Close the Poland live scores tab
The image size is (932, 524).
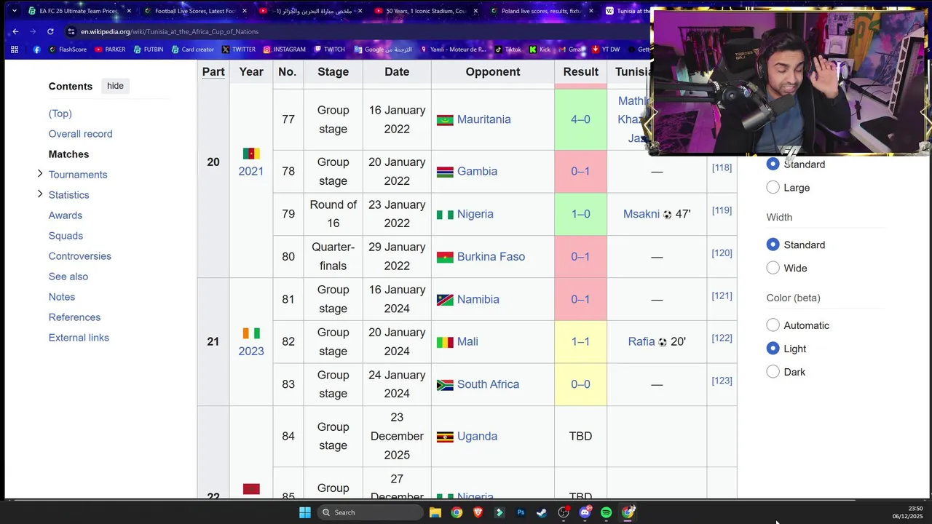click(x=591, y=11)
